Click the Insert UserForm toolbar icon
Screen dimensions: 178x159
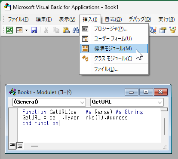click(19, 30)
